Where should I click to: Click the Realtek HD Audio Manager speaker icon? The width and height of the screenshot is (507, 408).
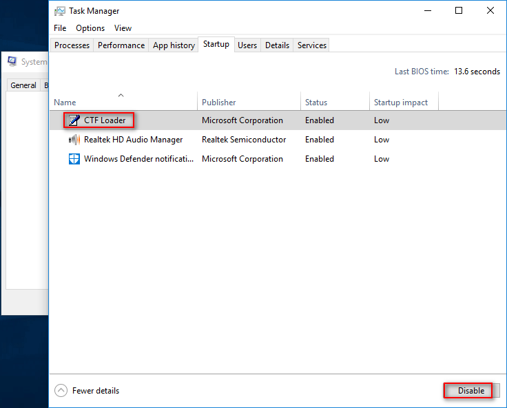(74, 140)
